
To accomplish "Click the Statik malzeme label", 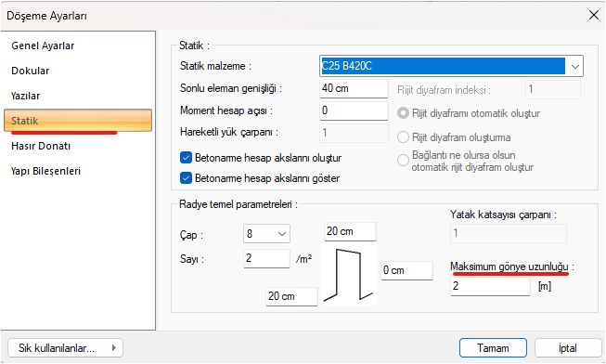I will (x=215, y=66).
